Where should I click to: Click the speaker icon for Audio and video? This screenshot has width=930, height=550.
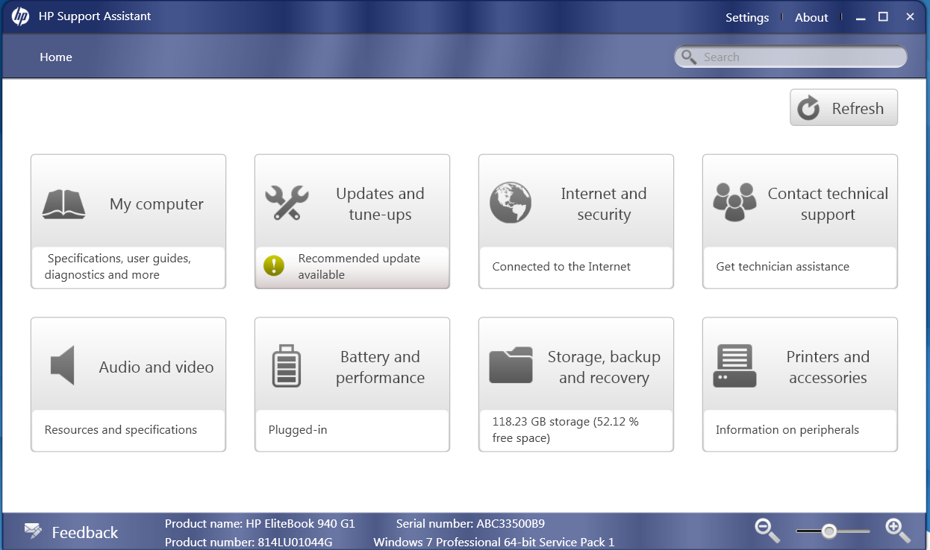(63, 365)
